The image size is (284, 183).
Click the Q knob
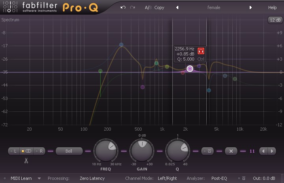pos(177,150)
